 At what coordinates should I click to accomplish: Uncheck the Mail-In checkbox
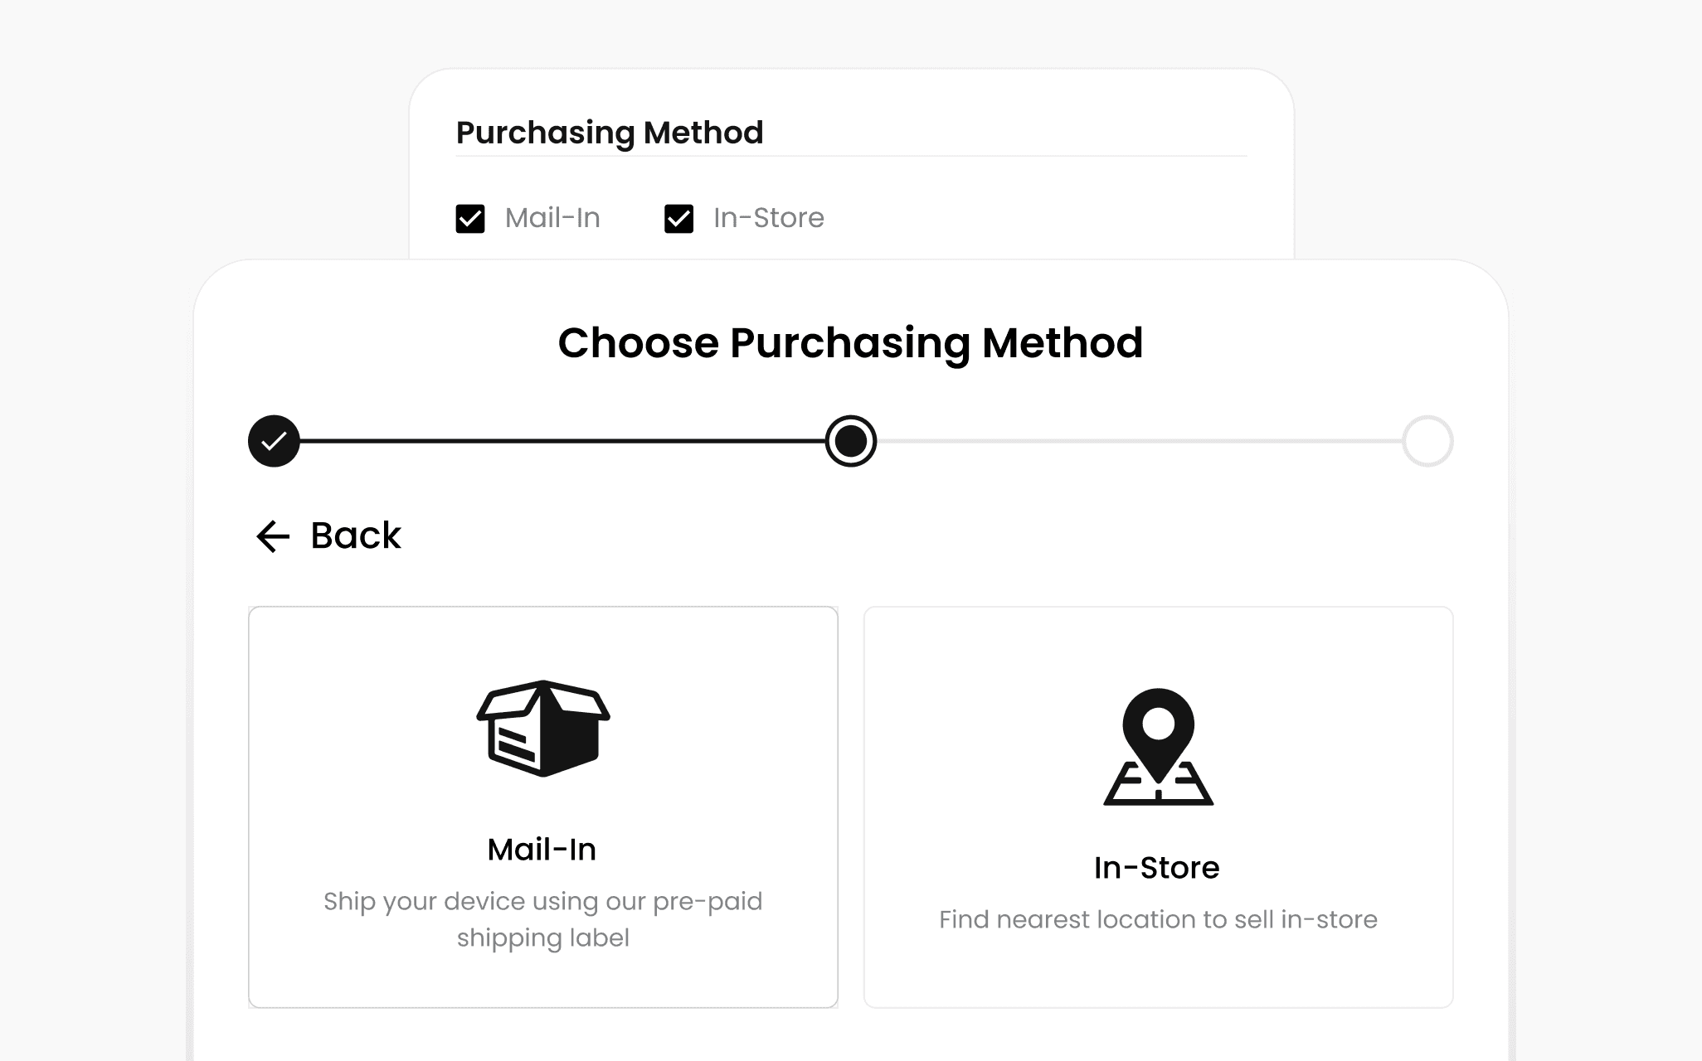coord(470,219)
